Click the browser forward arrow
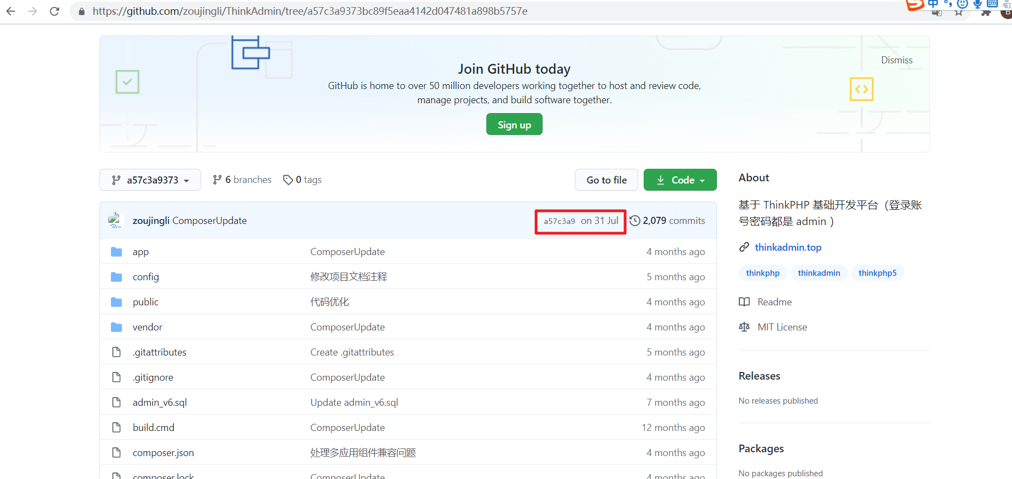1012x479 pixels. click(x=32, y=11)
